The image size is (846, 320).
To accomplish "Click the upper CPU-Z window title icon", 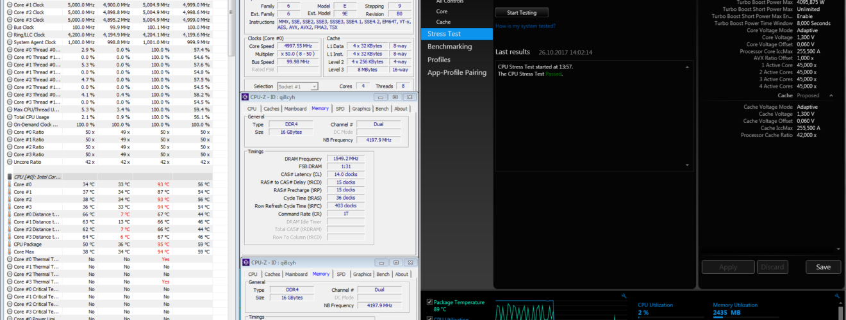I will [245, 97].
